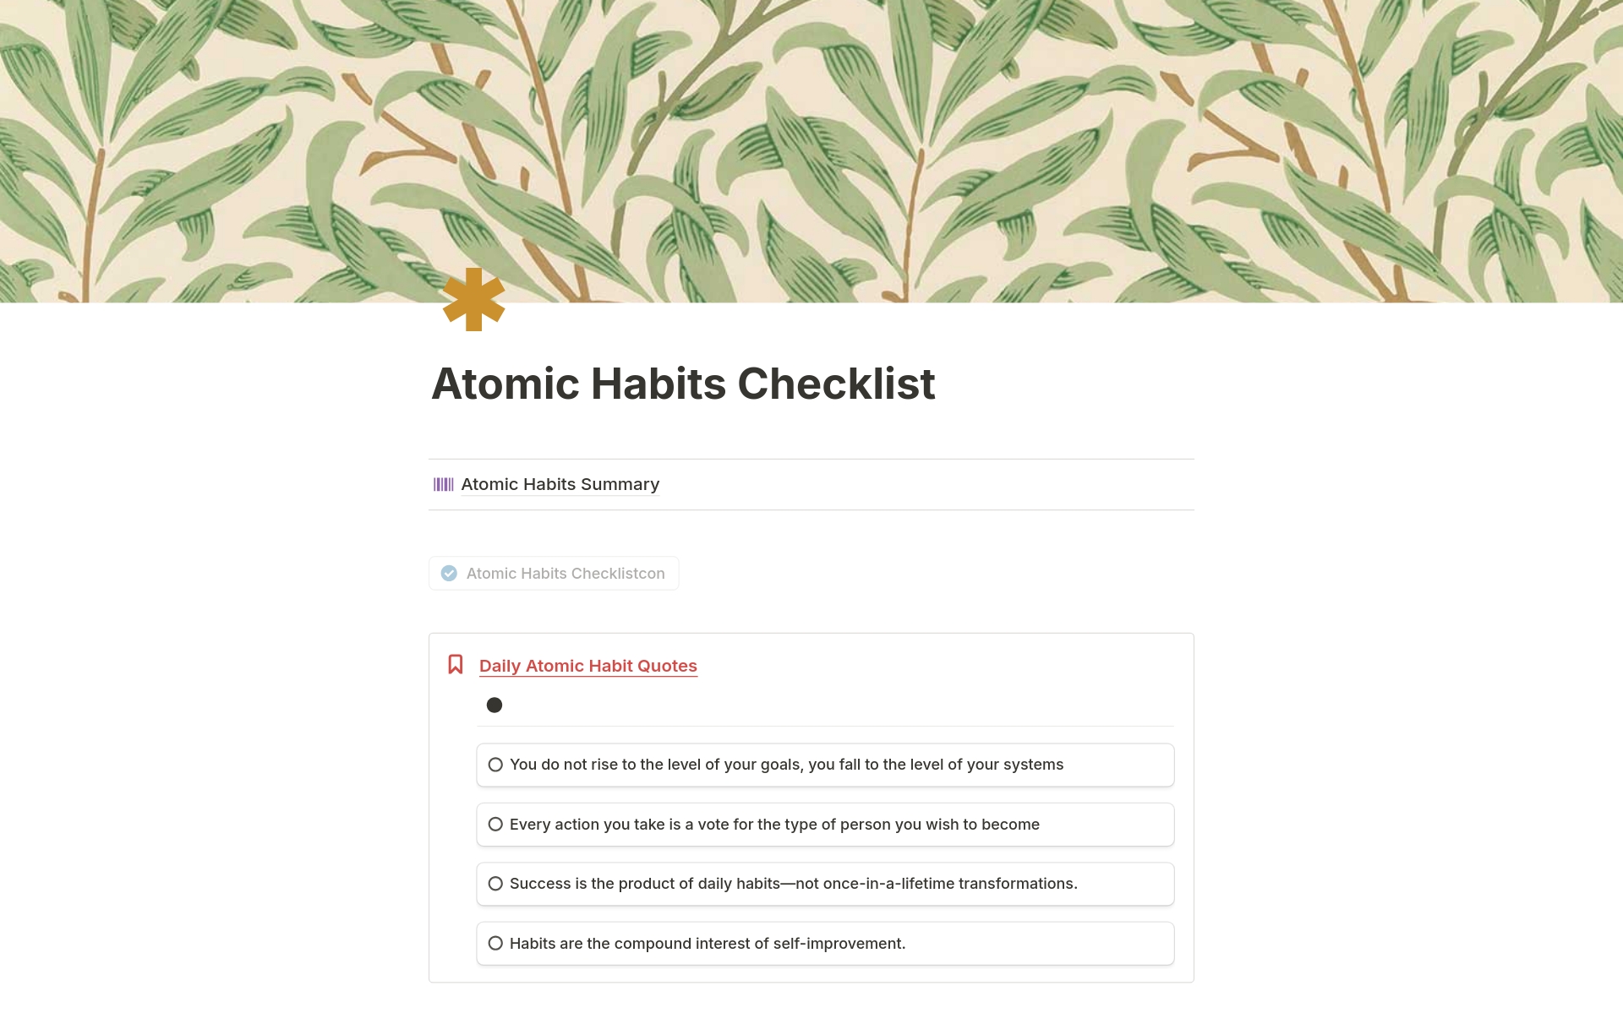Check off the "Success is the product of daily habits" quote
The width and height of the screenshot is (1623, 1013).
click(x=495, y=883)
